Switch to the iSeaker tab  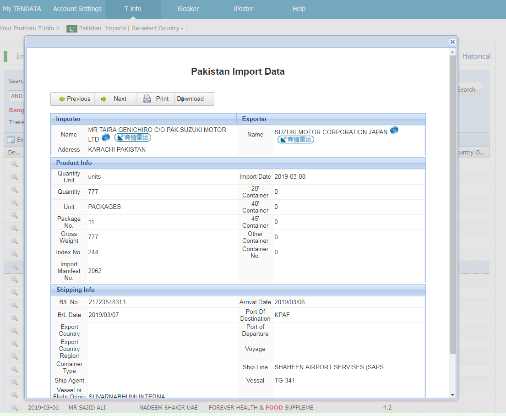click(188, 9)
